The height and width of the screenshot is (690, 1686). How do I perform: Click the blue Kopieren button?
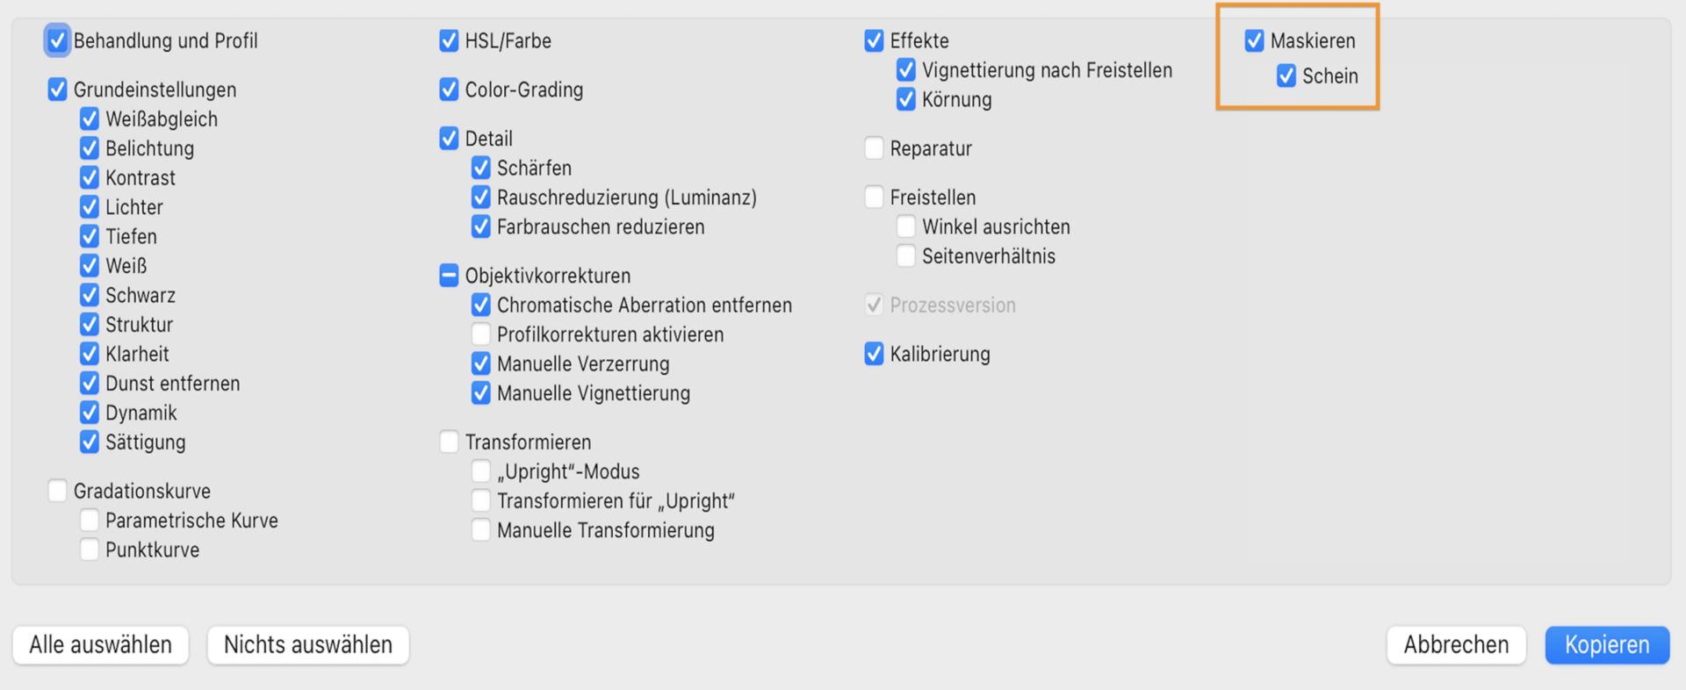coord(1607,644)
